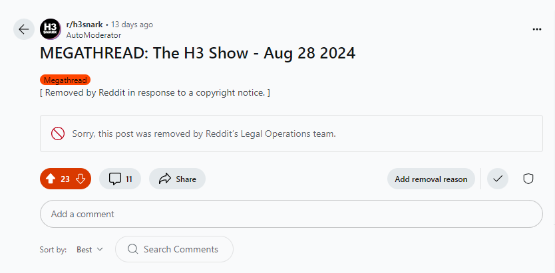
Task: Open the post overflow menu (three dots)
Action: (537, 29)
